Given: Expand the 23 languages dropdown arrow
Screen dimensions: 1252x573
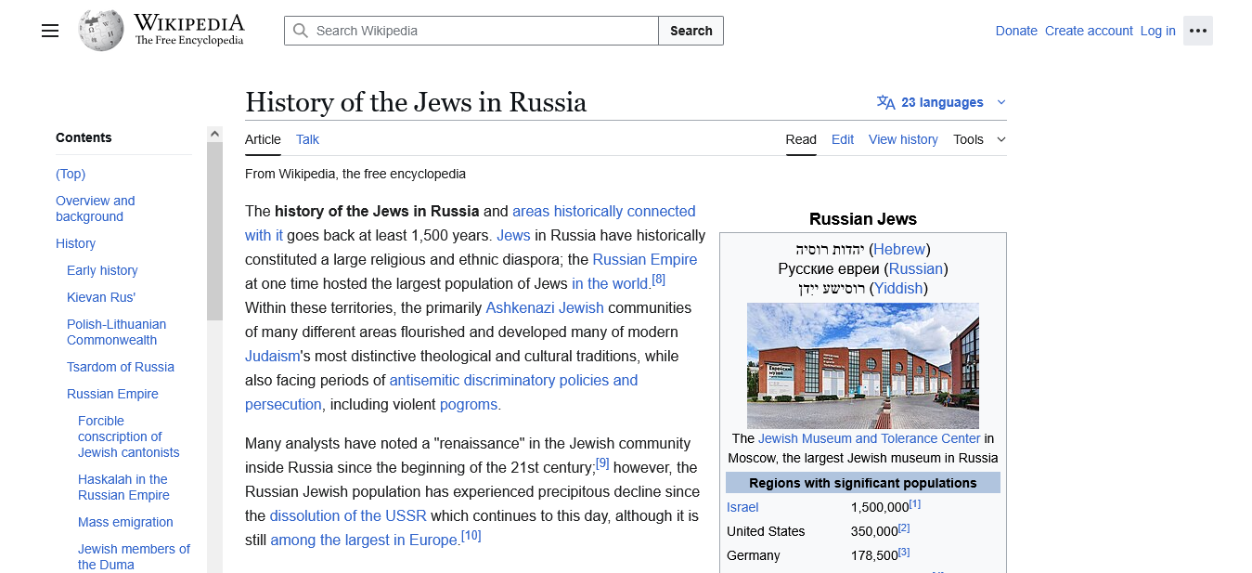Looking at the screenshot, I should [x=1000, y=102].
